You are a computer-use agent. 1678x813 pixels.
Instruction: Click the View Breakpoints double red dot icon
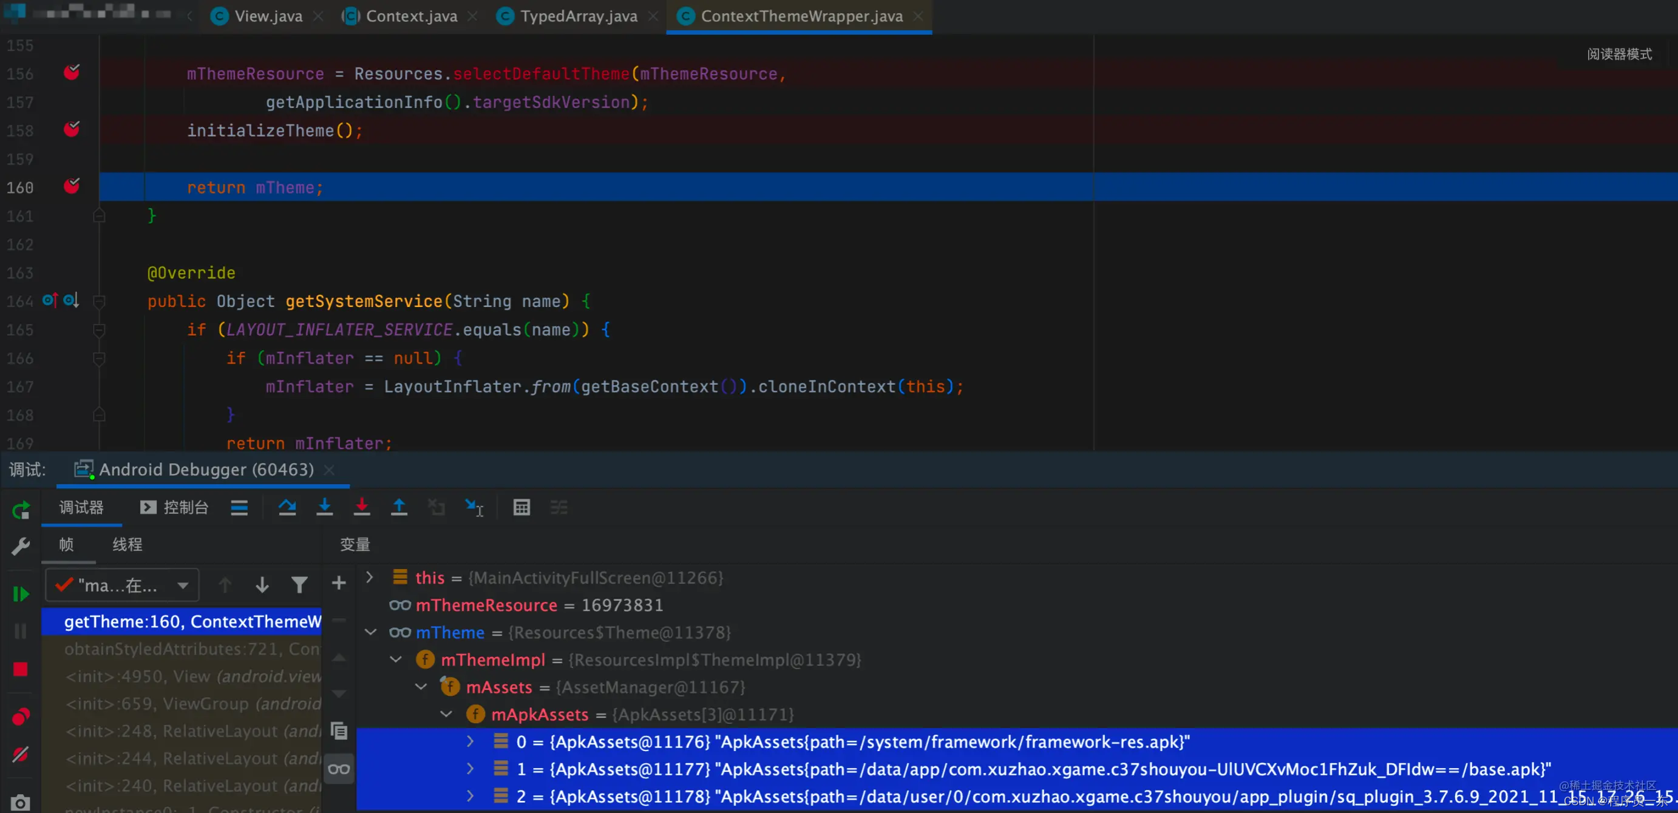(20, 717)
